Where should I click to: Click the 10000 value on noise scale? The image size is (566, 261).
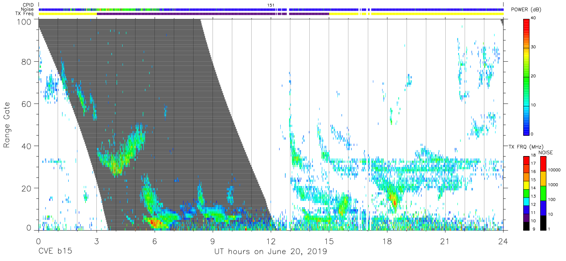tap(554, 170)
